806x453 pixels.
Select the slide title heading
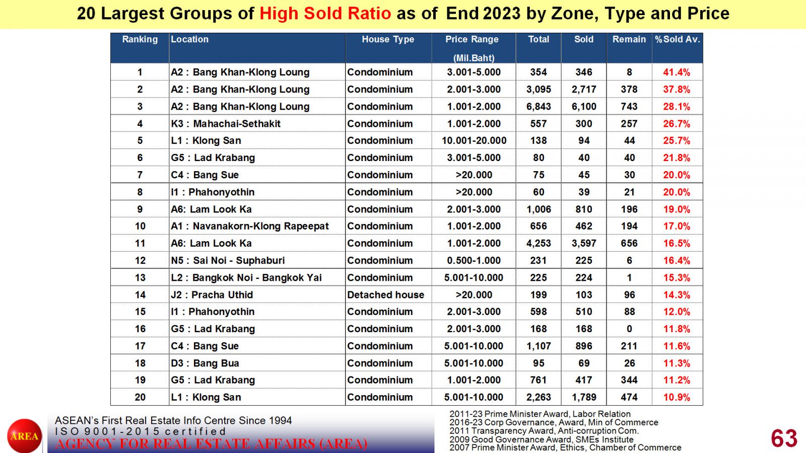tap(403, 14)
